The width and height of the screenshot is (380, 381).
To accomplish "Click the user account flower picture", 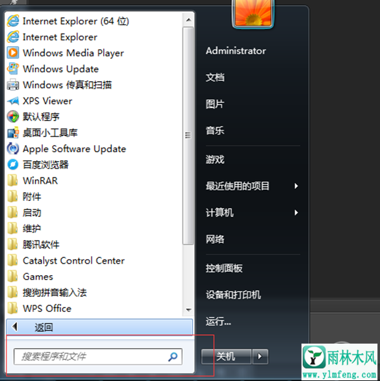I will pyautogui.click(x=253, y=13).
